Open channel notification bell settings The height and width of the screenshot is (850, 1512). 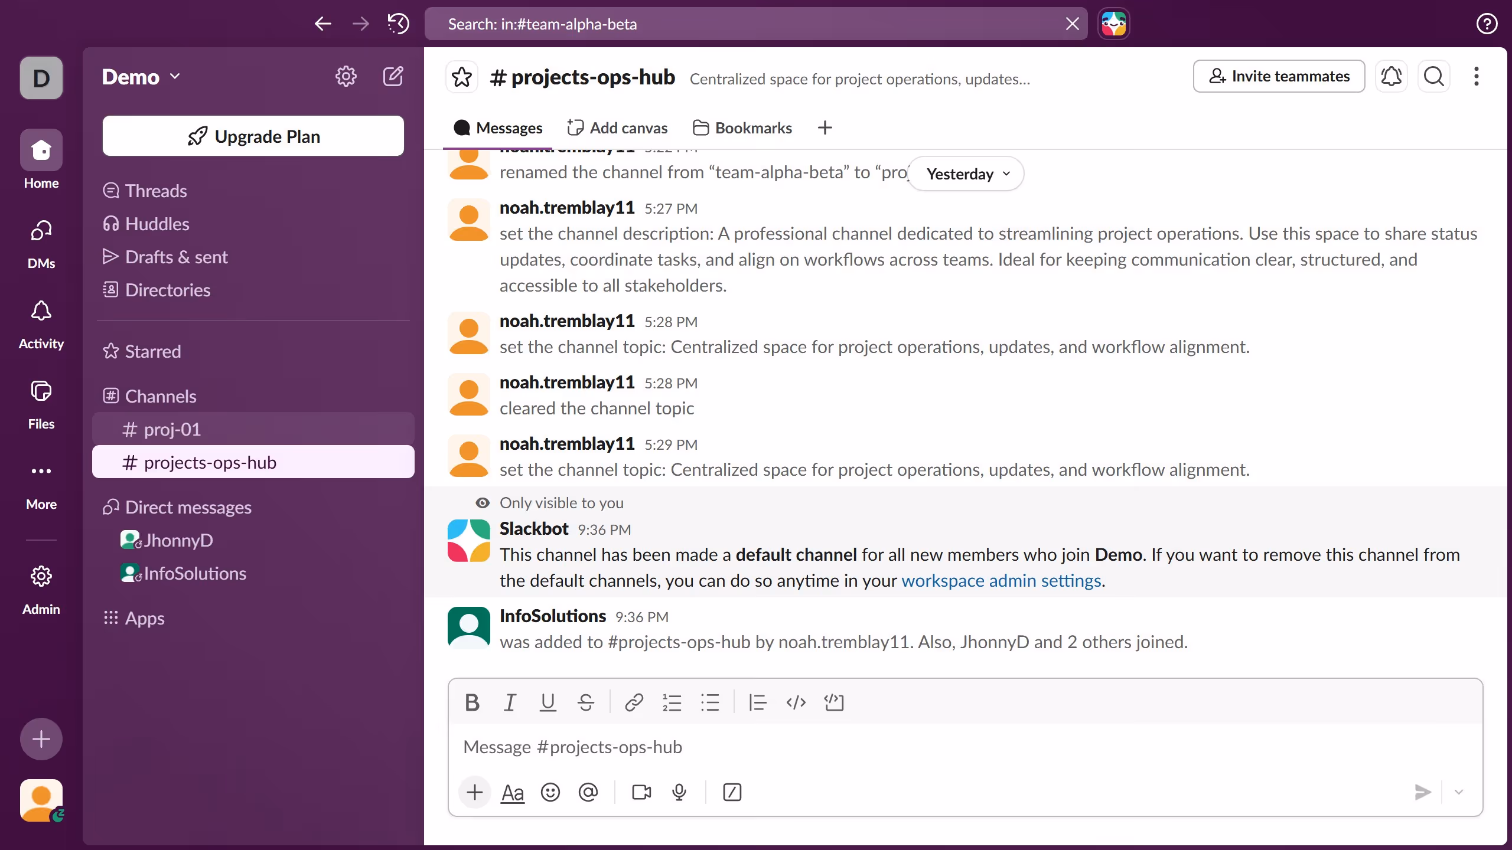[x=1392, y=76]
